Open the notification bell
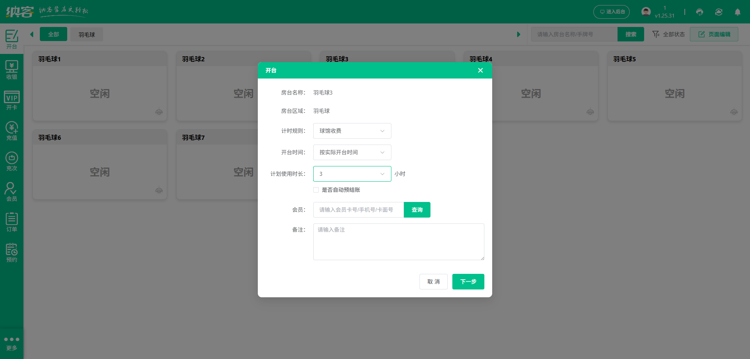The image size is (750, 359). coord(738,12)
